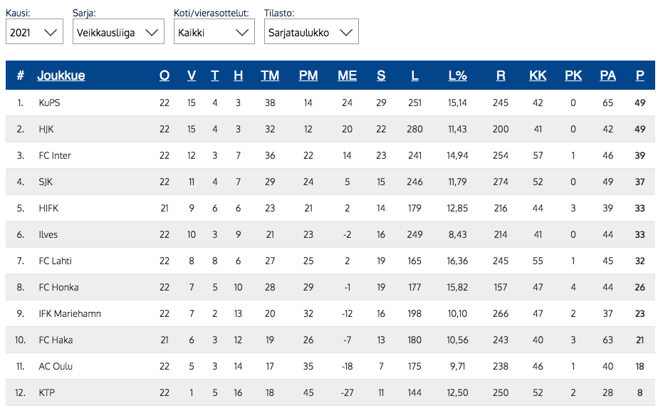Sort table by P points header
The height and width of the screenshot is (406, 663).
(639, 76)
